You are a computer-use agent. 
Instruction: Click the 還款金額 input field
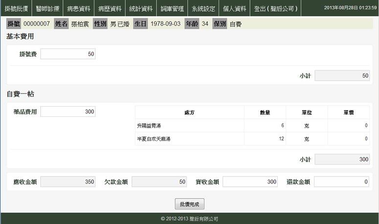pyautogui.click(x=341, y=181)
